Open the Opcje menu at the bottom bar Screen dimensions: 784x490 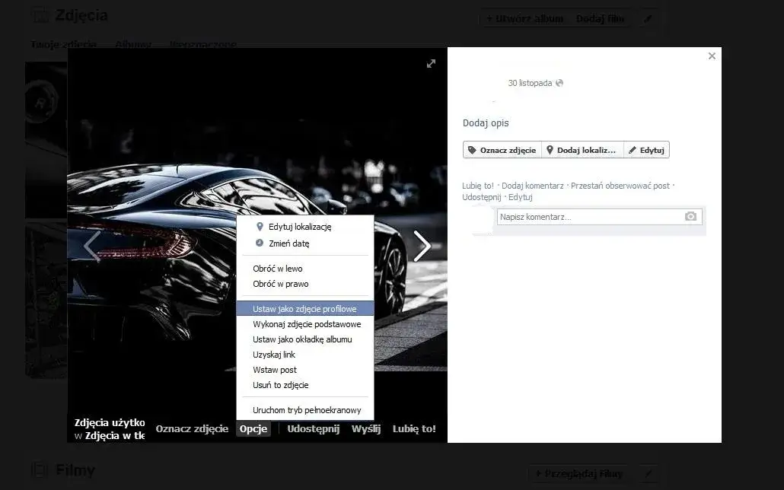point(253,428)
